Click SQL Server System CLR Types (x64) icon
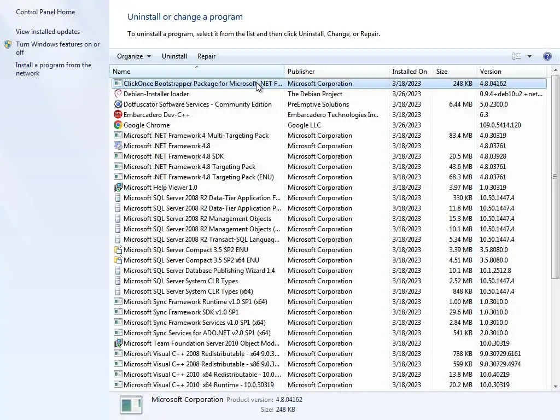Screen dimensions: 560x420 [118, 291]
